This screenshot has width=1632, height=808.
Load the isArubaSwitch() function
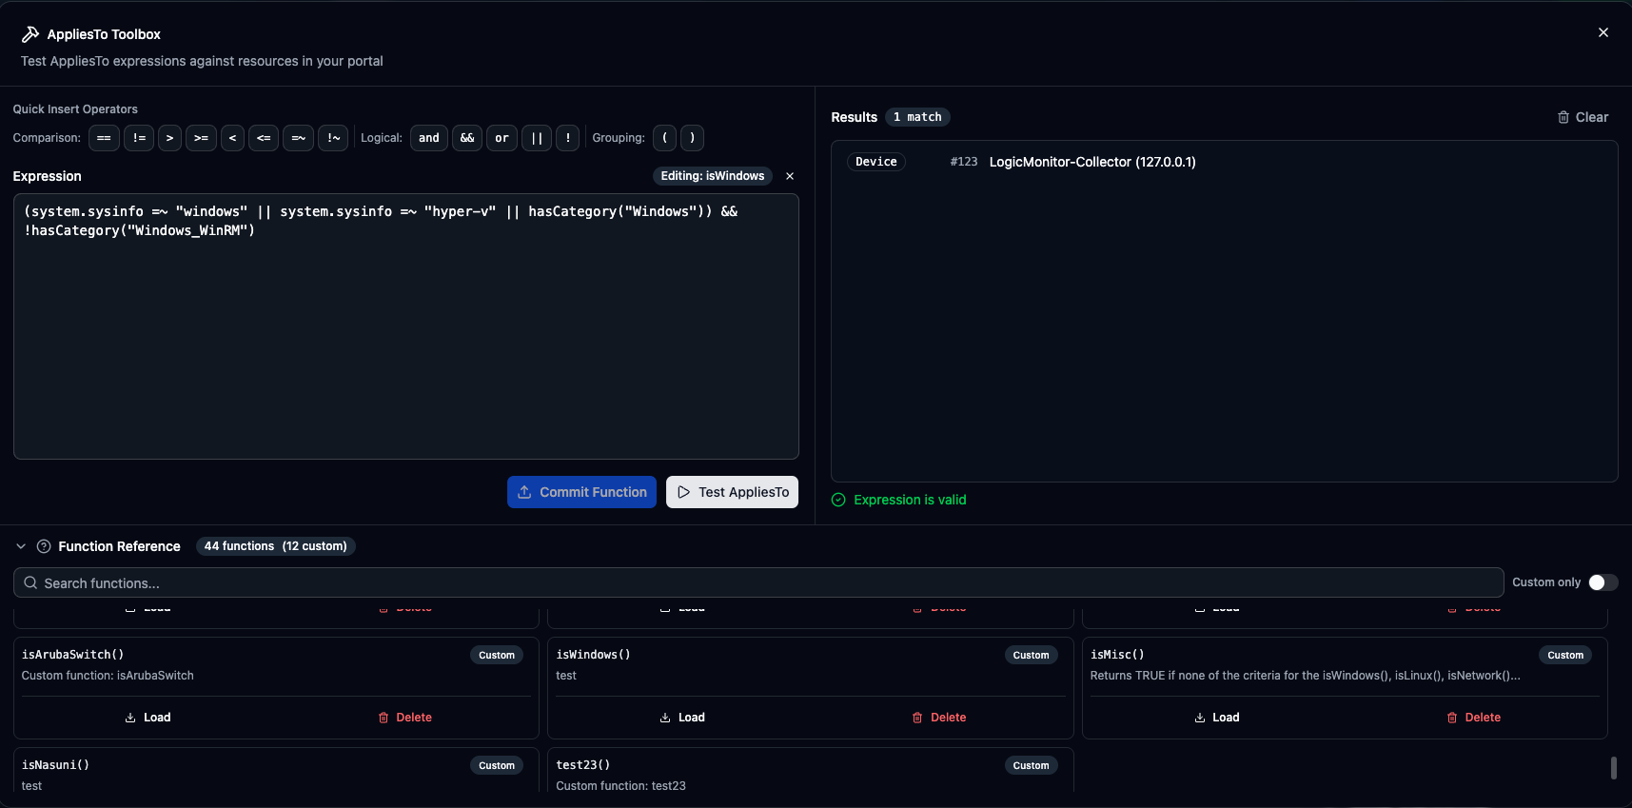(147, 718)
